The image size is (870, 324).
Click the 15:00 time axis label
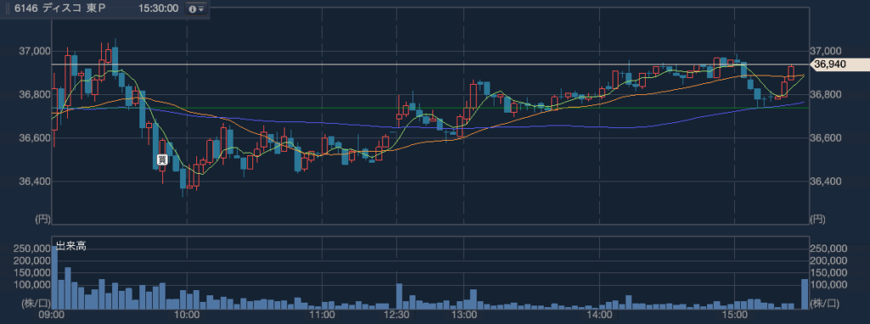(735, 316)
